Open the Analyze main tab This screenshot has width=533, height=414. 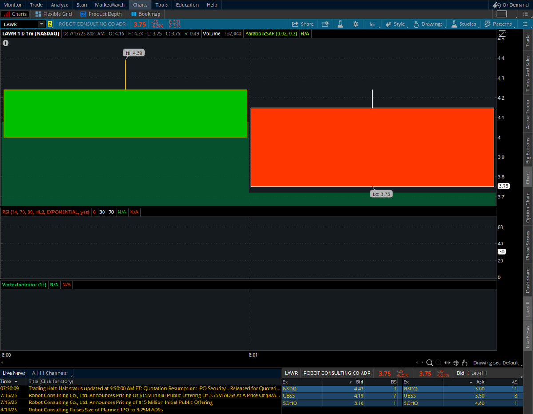click(x=60, y=5)
